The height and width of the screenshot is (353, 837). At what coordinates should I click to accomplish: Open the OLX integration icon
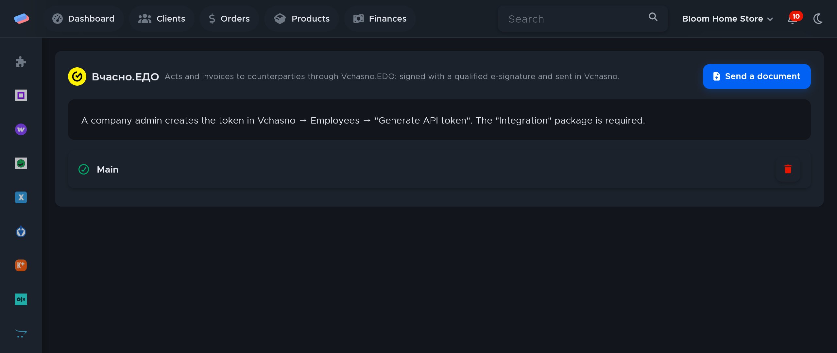21,299
